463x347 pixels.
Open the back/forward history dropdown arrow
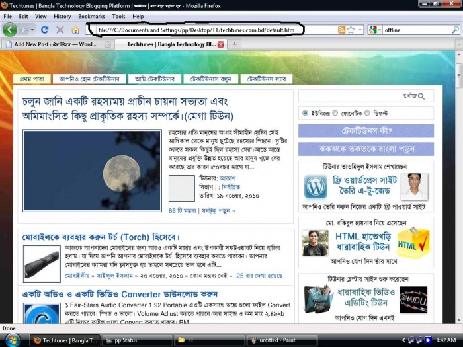[x=32, y=30]
